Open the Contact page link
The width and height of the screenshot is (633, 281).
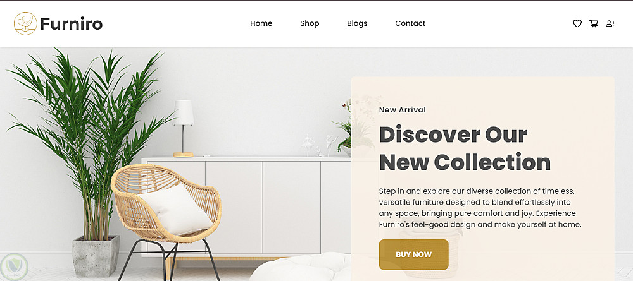(410, 23)
